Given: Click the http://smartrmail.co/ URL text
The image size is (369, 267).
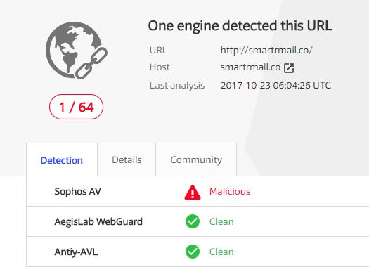Looking at the screenshot, I should [x=266, y=51].
